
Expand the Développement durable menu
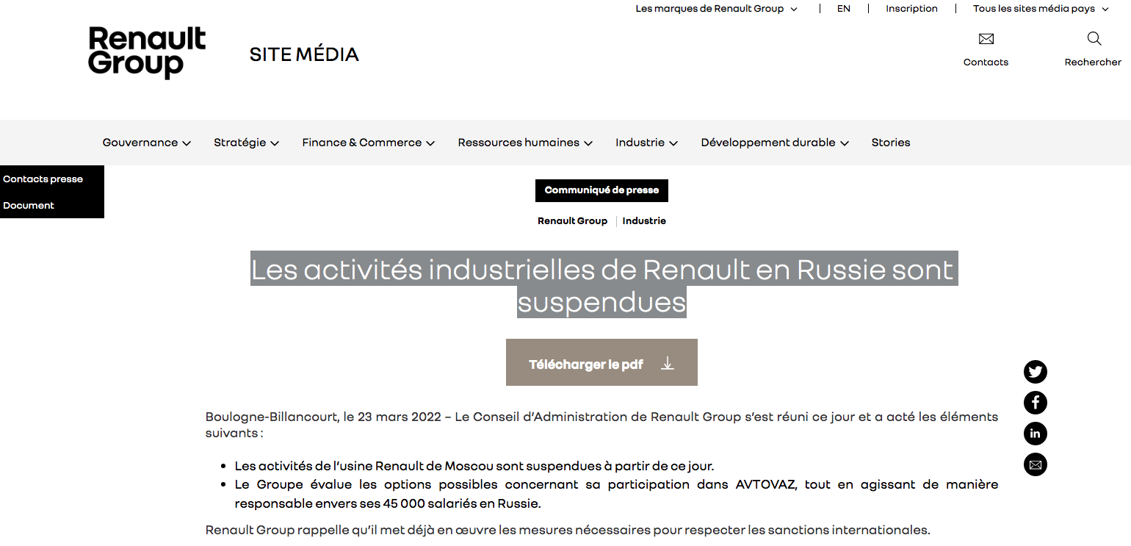(x=775, y=143)
